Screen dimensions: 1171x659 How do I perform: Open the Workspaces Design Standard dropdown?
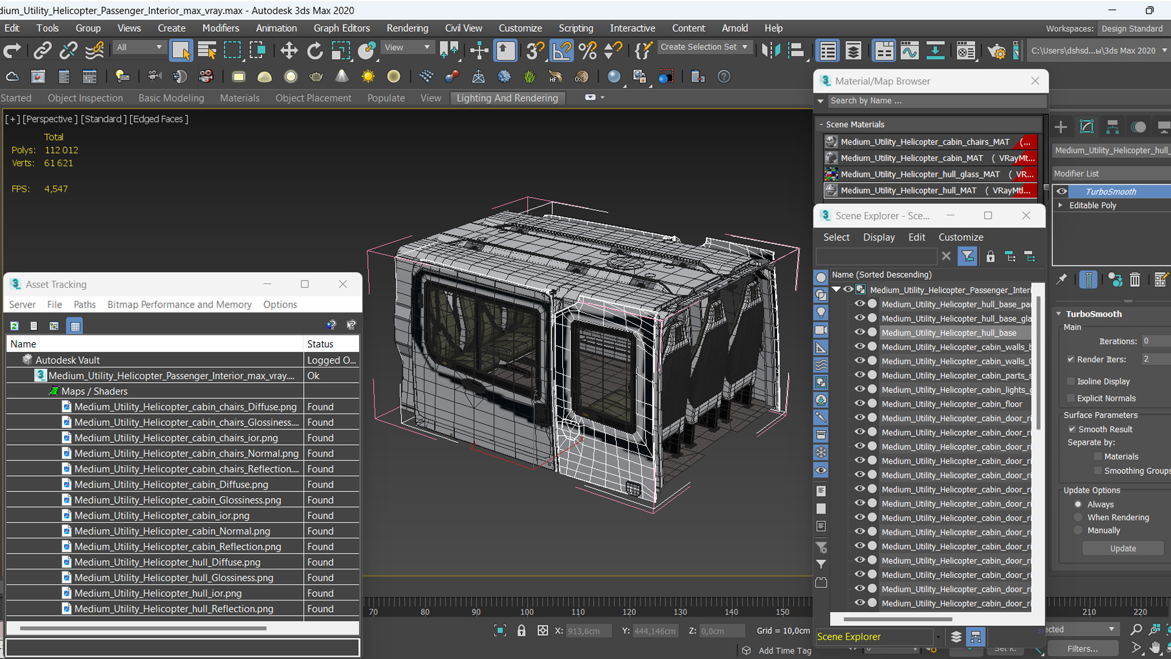point(1134,29)
